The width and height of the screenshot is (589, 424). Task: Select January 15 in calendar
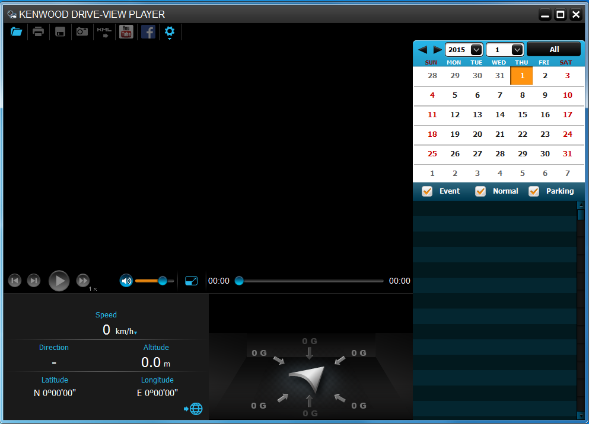click(x=522, y=115)
